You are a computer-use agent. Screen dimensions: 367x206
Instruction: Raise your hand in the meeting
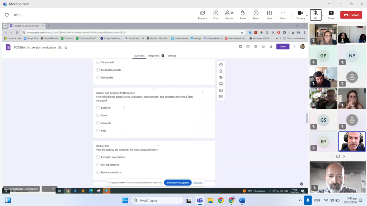[x=243, y=15]
